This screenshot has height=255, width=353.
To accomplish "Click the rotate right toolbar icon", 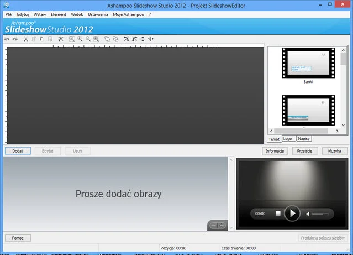I will pos(134,39).
